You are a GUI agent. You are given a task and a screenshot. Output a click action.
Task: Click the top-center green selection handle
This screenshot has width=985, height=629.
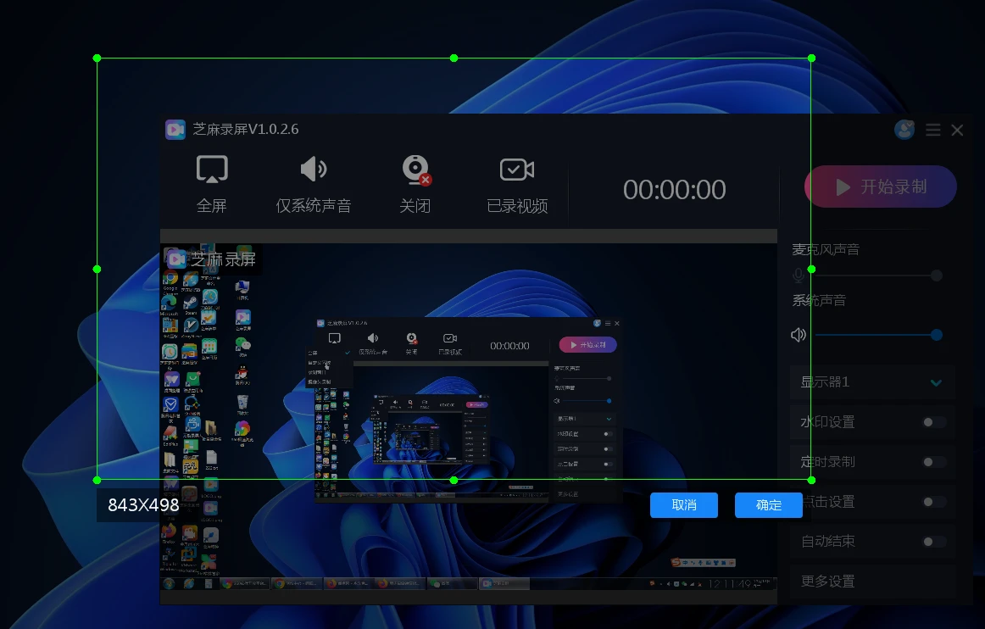[454, 58]
